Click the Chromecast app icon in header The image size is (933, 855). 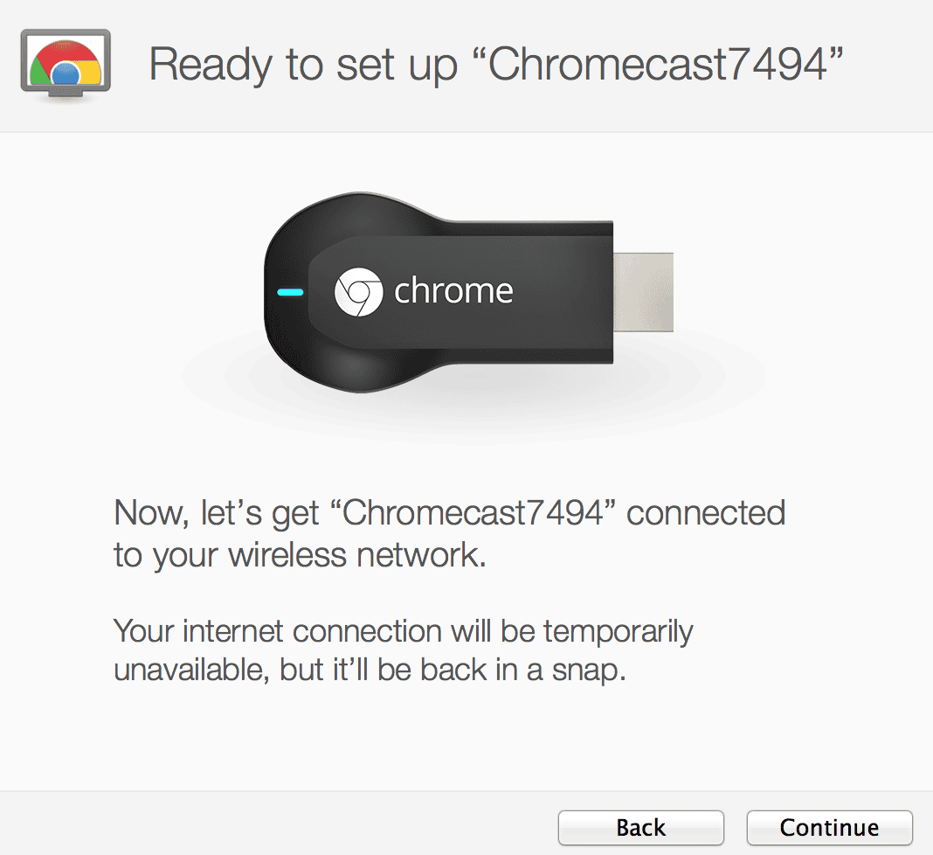coord(65,64)
